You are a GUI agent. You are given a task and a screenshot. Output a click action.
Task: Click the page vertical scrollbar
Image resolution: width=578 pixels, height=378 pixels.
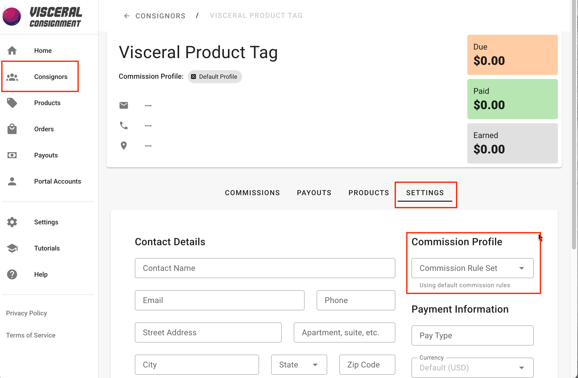[x=574, y=126]
